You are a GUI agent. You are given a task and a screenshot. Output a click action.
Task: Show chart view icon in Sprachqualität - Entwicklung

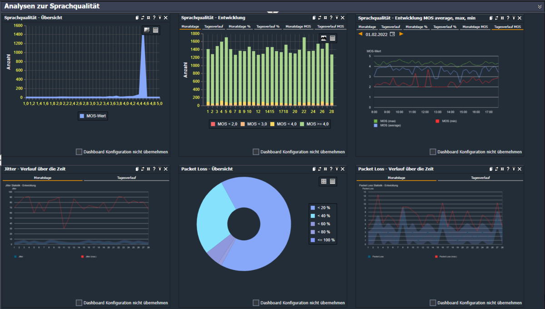pyautogui.click(x=324, y=38)
